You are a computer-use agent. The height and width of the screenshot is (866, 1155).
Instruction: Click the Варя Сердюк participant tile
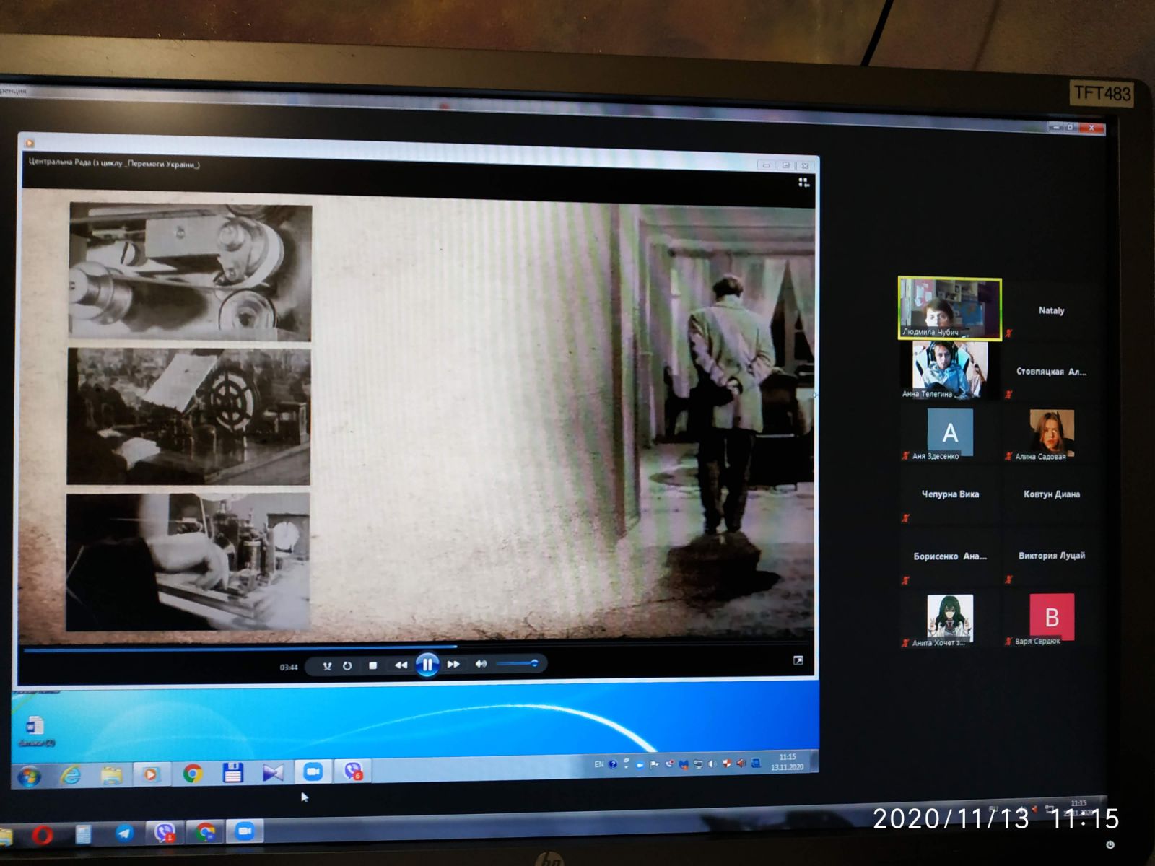pos(1051,618)
